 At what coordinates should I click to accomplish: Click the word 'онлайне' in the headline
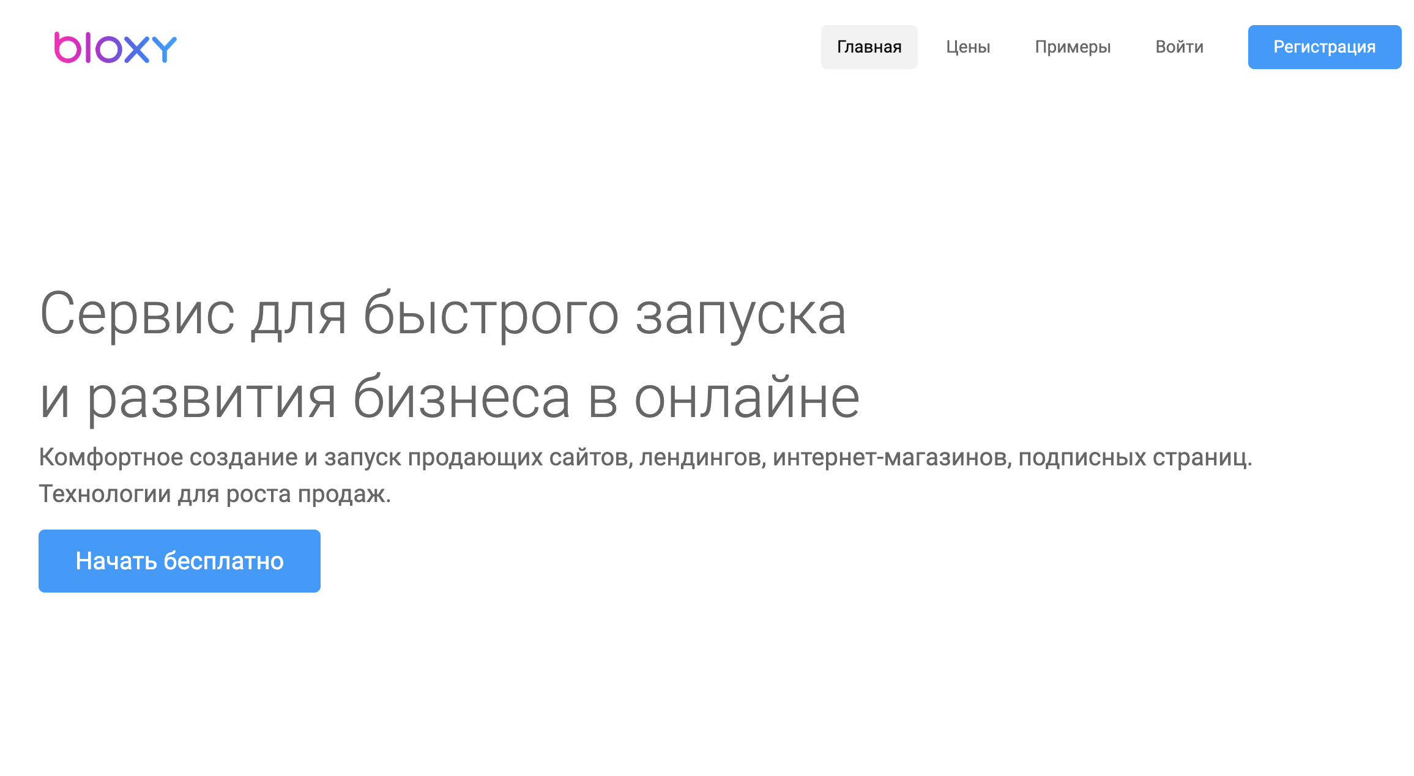(746, 399)
